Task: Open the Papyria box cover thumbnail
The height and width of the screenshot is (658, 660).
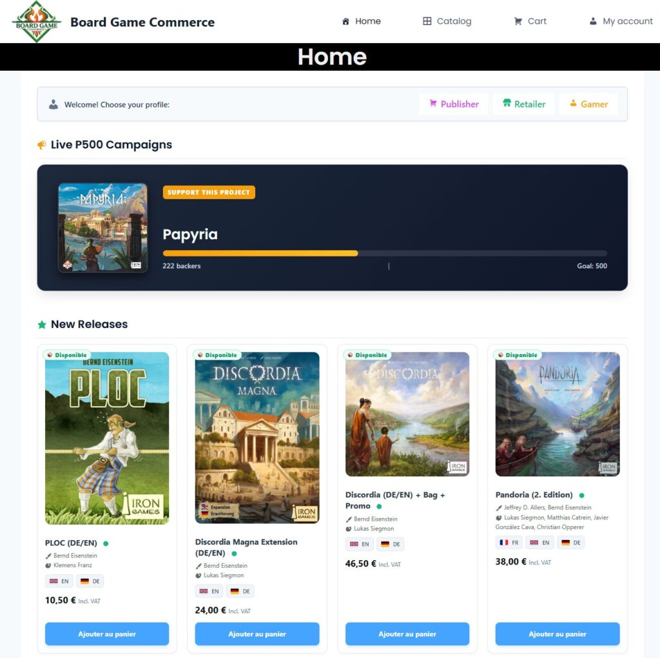Action: (x=102, y=227)
